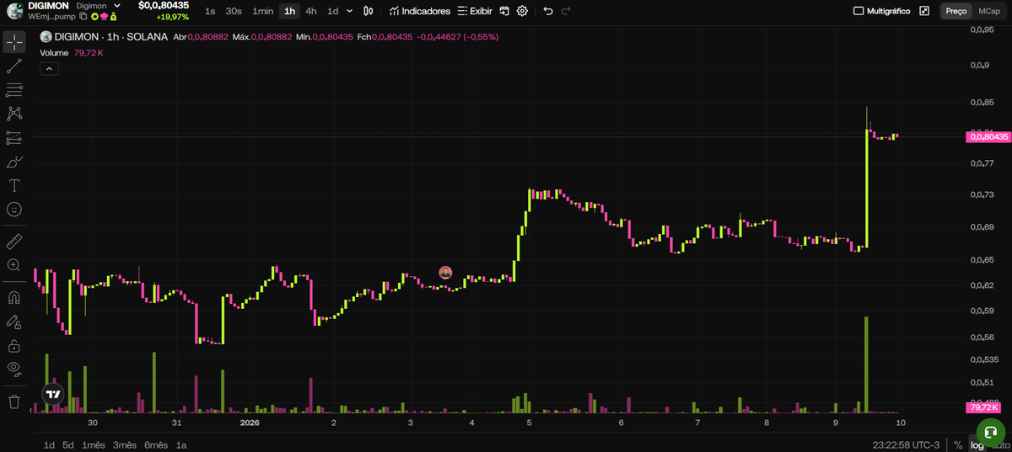The width and height of the screenshot is (1012, 452).
Task: Hide all drawings with eye icon
Action: click(x=14, y=368)
